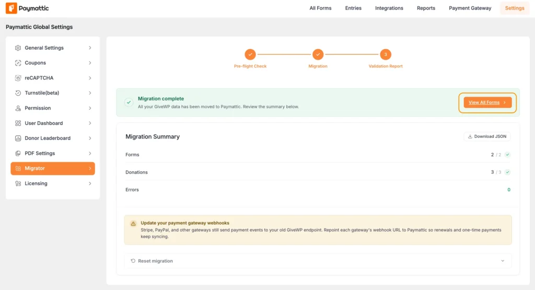
Task: Expand Turnstile(beta) via its chevron
Action: click(x=90, y=93)
